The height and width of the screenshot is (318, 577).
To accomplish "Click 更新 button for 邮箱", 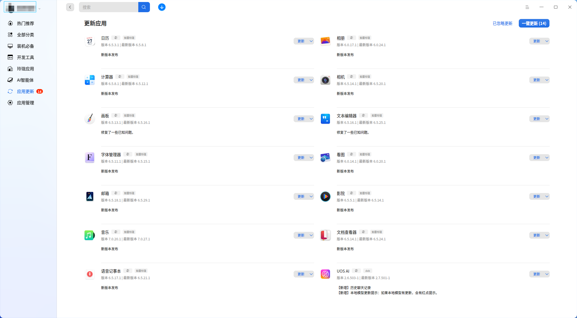I will pyautogui.click(x=301, y=196).
